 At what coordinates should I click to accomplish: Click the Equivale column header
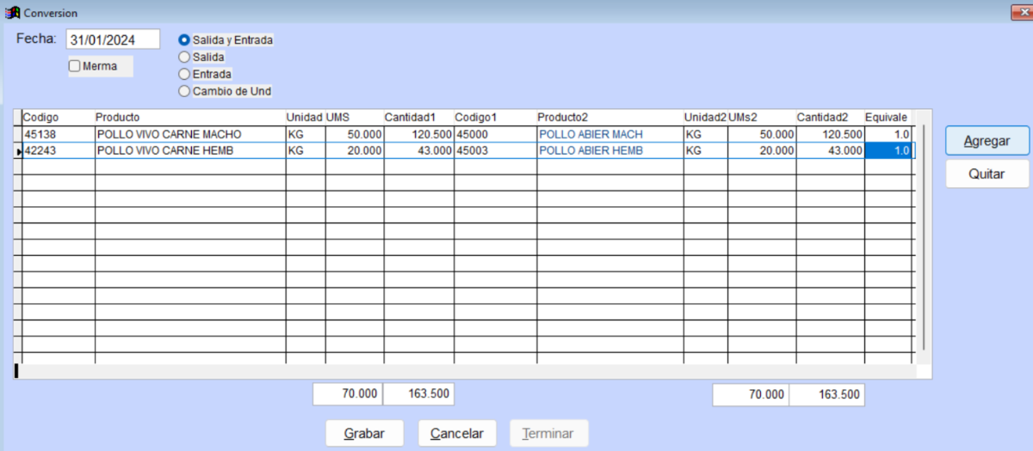pyautogui.click(x=888, y=117)
